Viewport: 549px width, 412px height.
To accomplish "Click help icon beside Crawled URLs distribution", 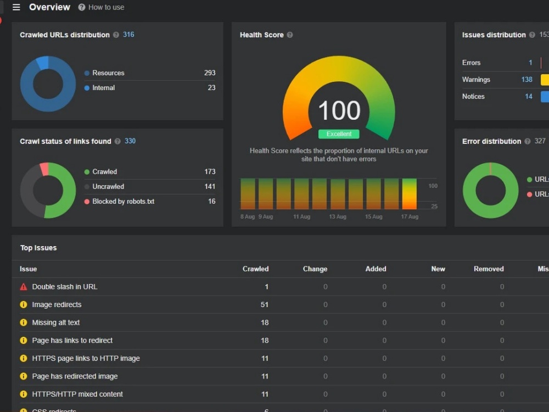I will (116, 35).
